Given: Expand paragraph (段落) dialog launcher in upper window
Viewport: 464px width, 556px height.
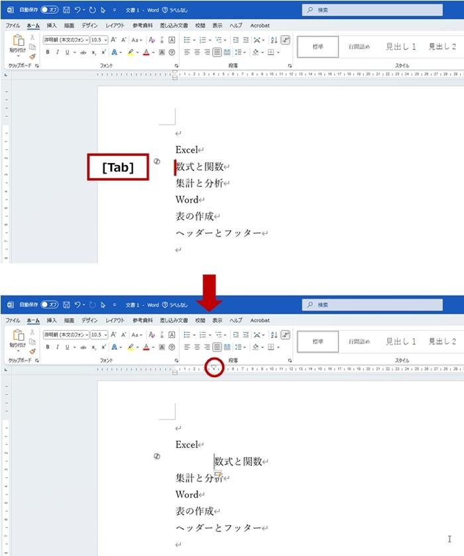Looking at the screenshot, I should pyautogui.click(x=290, y=66).
